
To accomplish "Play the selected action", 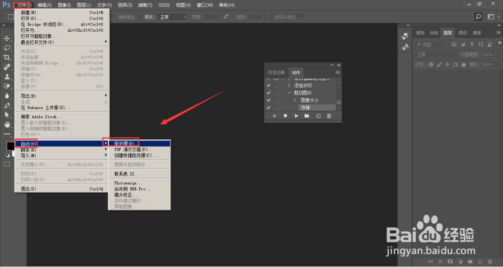I will coord(296,116).
